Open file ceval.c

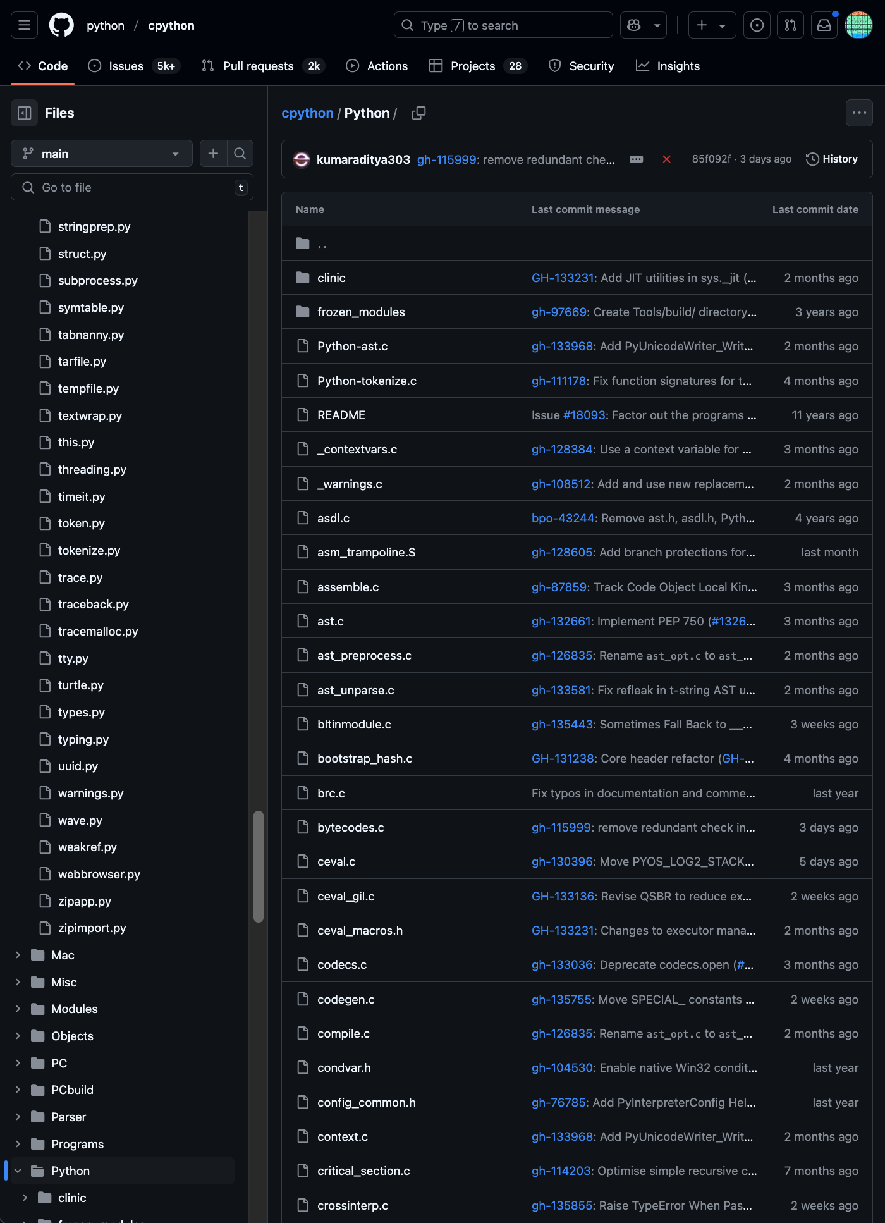(x=336, y=861)
